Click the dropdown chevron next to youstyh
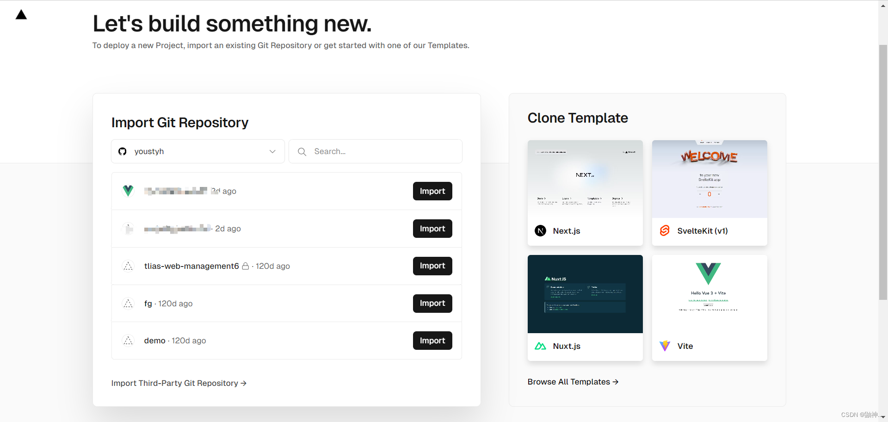This screenshot has width=888, height=422. (x=272, y=151)
